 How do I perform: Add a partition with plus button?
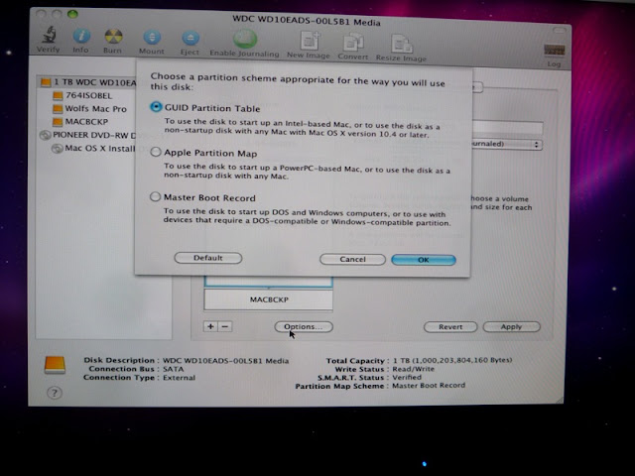210,326
